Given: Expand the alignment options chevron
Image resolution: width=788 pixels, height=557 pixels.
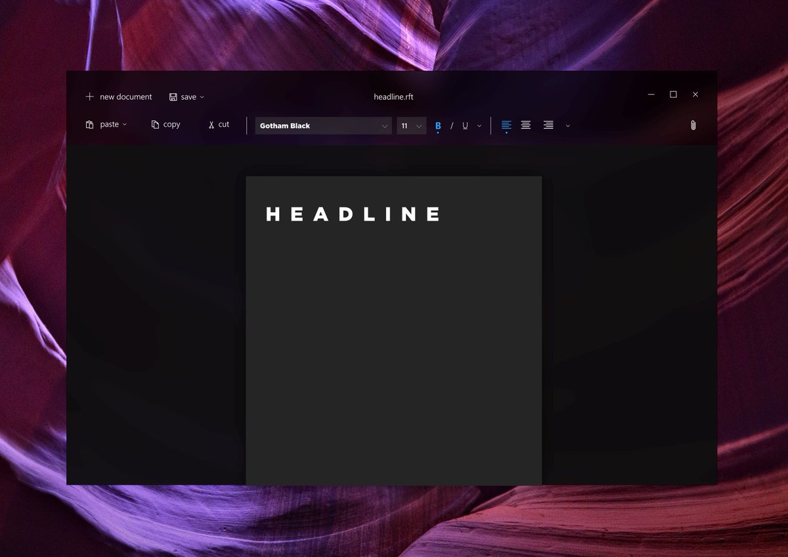Looking at the screenshot, I should click(x=567, y=125).
